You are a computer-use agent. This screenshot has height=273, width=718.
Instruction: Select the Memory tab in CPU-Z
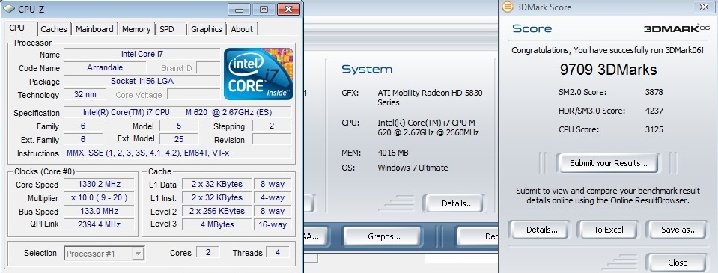(x=136, y=29)
